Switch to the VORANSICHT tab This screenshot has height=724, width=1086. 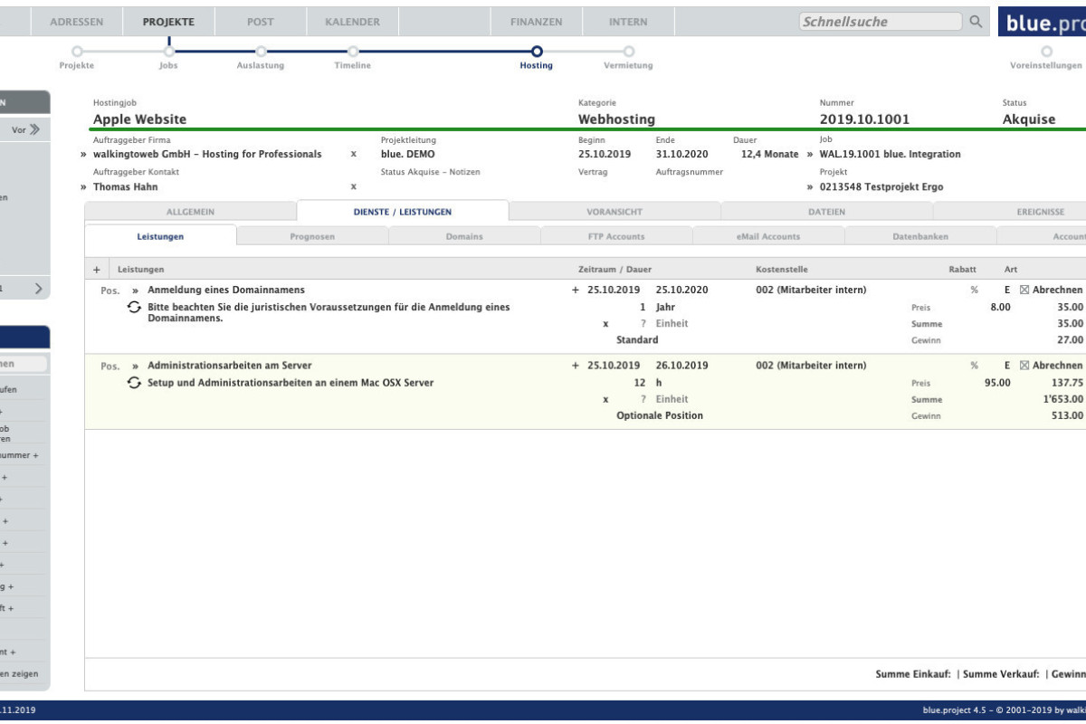(x=614, y=212)
